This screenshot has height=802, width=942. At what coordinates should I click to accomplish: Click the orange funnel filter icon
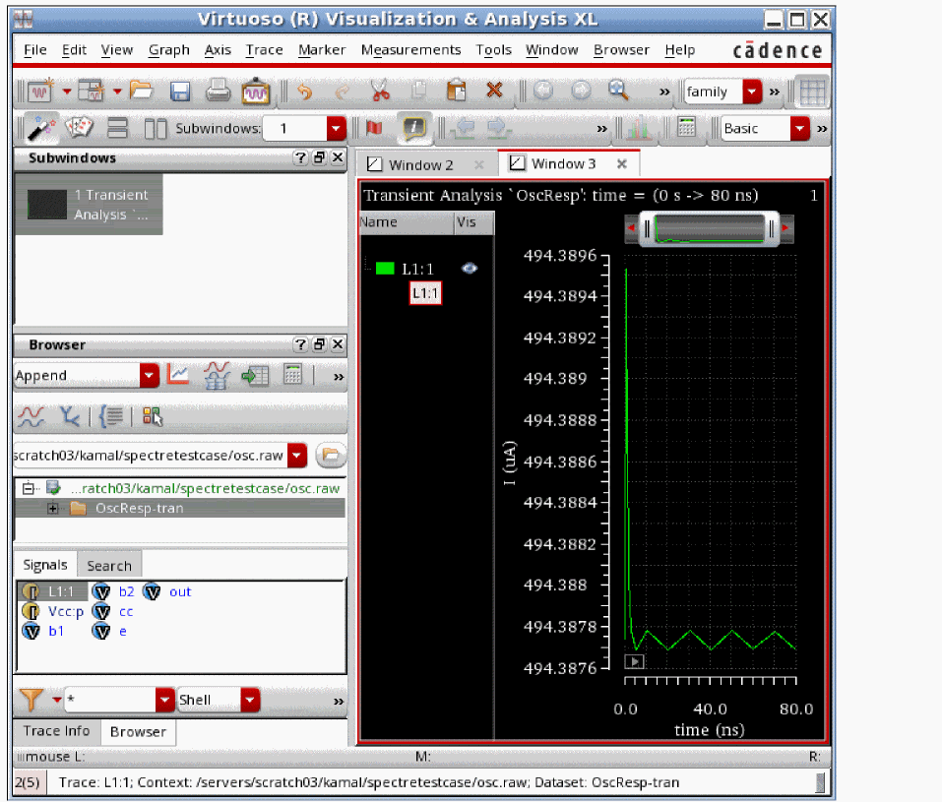32,700
